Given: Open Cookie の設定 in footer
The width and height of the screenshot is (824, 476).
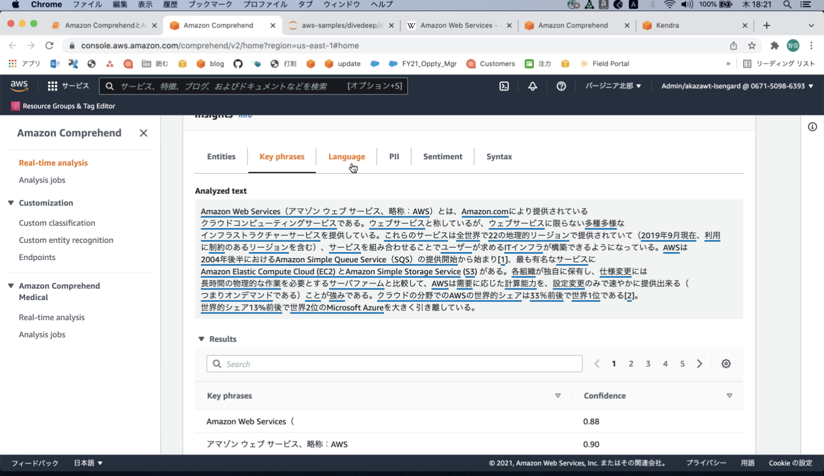Looking at the screenshot, I should tap(791, 463).
